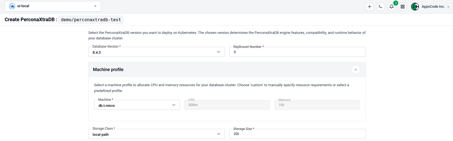Open the ui-local cluster selector dropdown
The height and width of the screenshot is (141, 453).
53,6
